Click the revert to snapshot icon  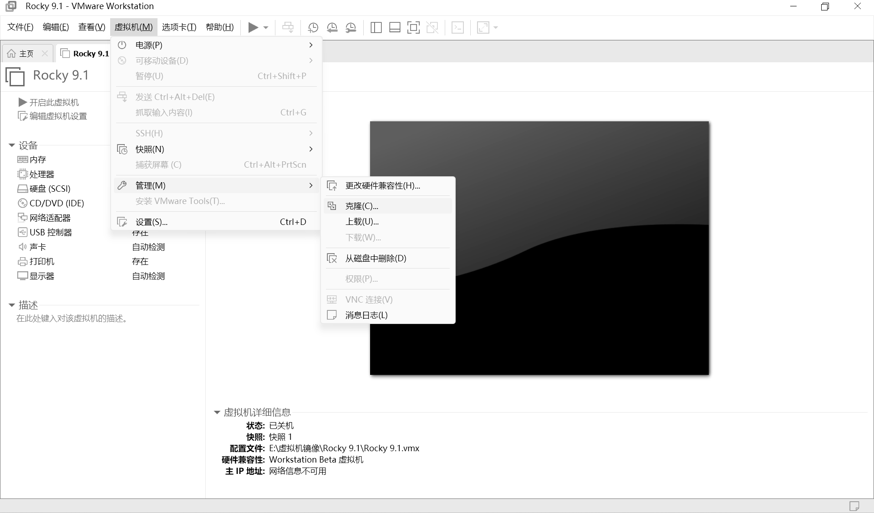tap(332, 28)
